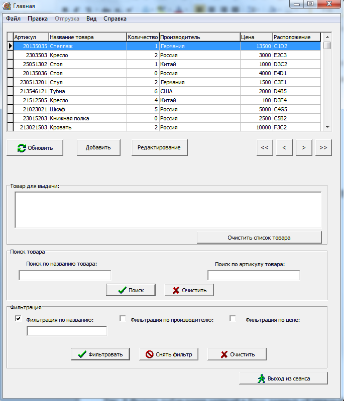344x401 pixels.
Task: Select the Стеллаж cell
Action: 88,46
